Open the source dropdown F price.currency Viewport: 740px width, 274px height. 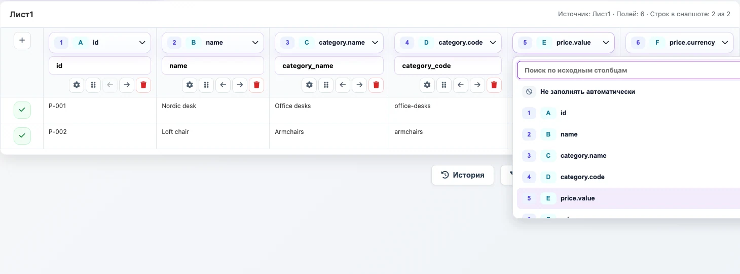[x=680, y=43]
